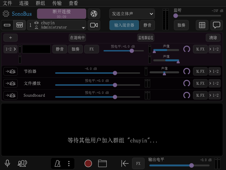
Task: Expand the 1-2 input channel selector
Action: click(x=11, y=49)
